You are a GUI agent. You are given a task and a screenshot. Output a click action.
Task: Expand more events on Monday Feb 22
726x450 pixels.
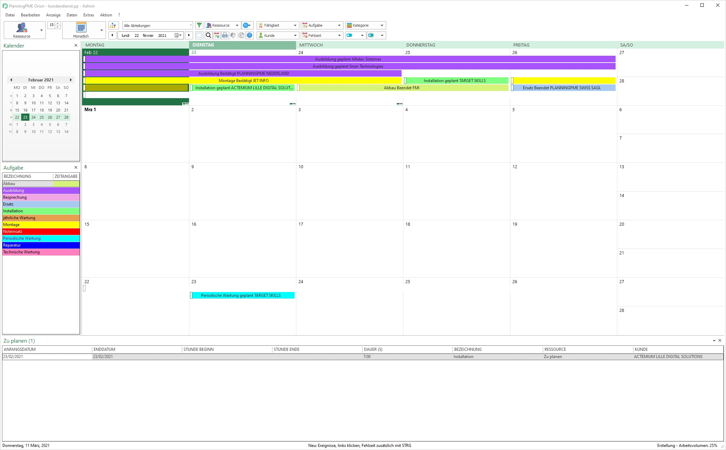point(185,104)
